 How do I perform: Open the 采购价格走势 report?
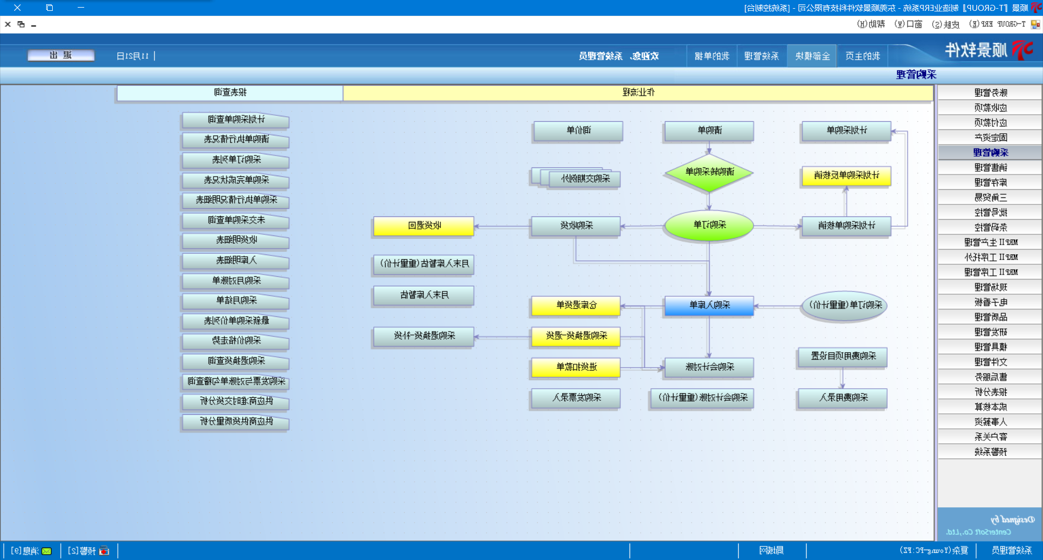(x=236, y=341)
